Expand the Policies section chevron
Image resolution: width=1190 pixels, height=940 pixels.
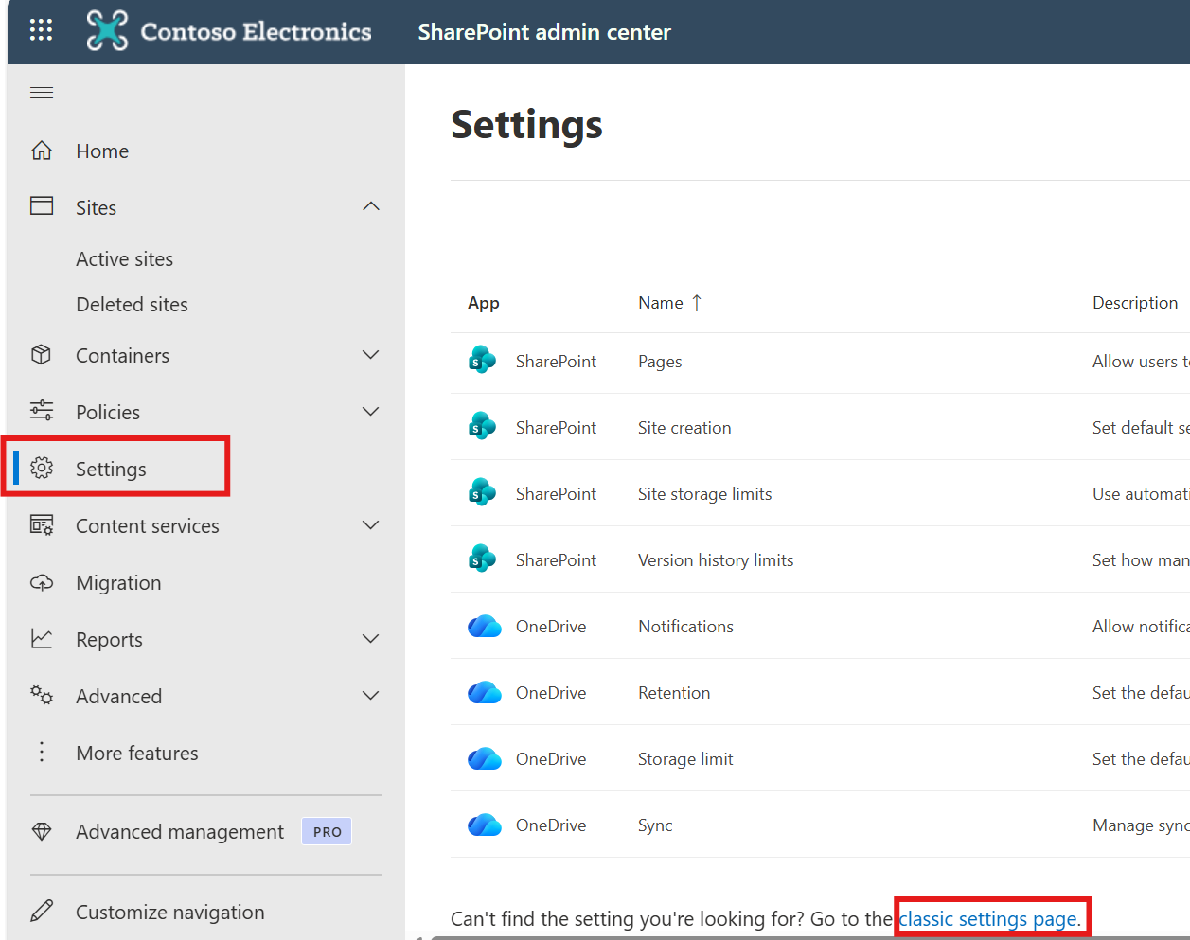coord(371,412)
